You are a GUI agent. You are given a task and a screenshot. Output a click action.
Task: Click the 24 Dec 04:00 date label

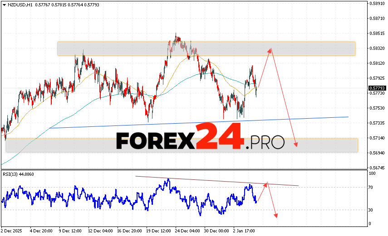(187, 230)
